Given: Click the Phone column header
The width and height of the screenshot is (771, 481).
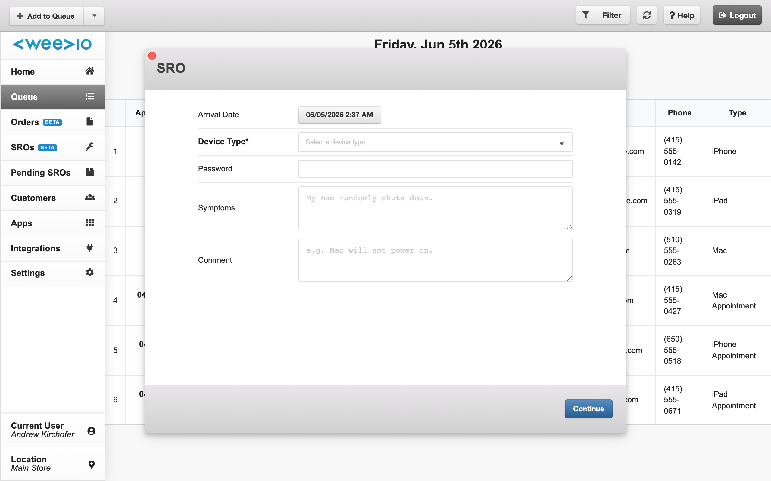Looking at the screenshot, I should pyautogui.click(x=679, y=113).
